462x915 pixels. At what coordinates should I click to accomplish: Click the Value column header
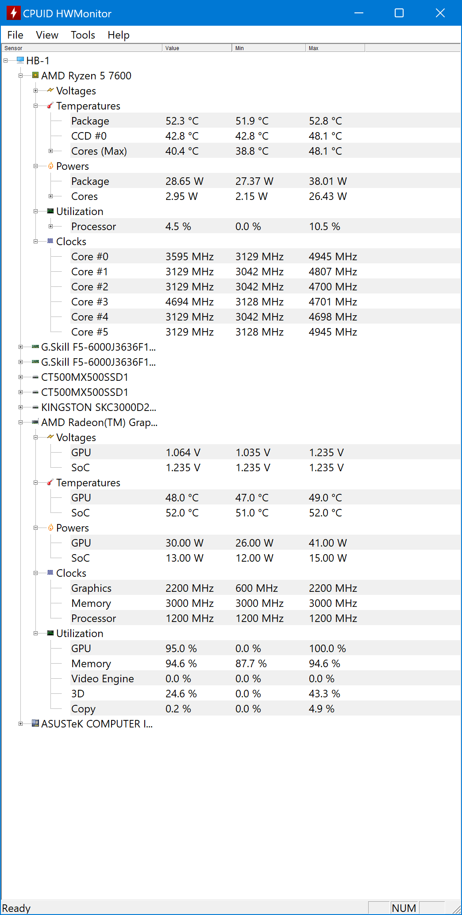tap(196, 48)
